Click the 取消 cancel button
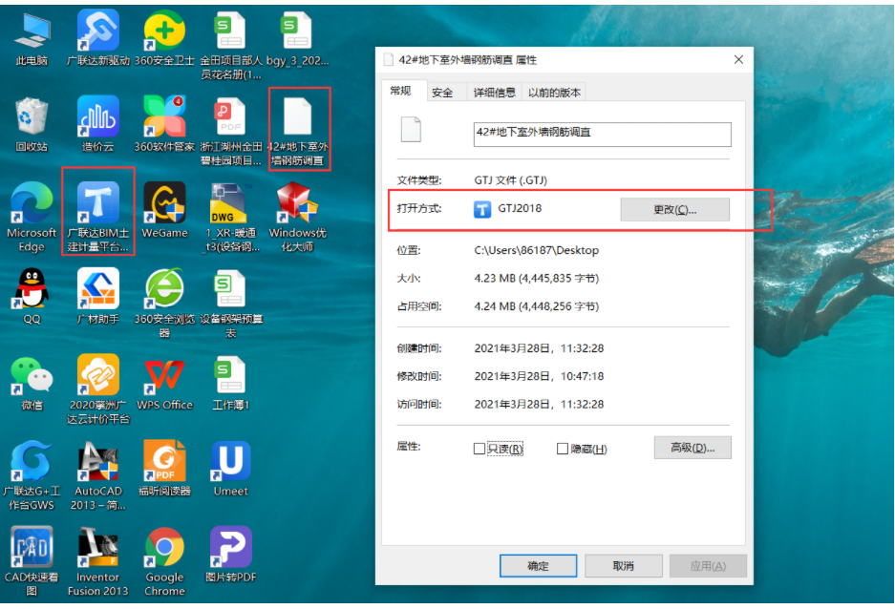895x609 pixels. point(624,566)
